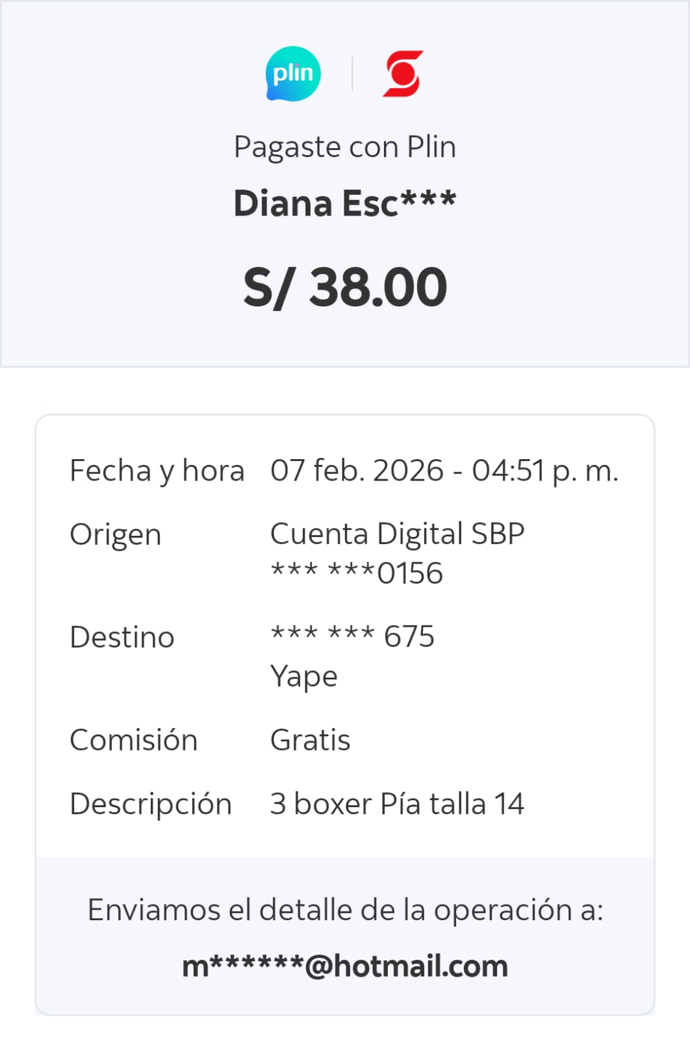Tap the Gratis commission value

[310, 740]
